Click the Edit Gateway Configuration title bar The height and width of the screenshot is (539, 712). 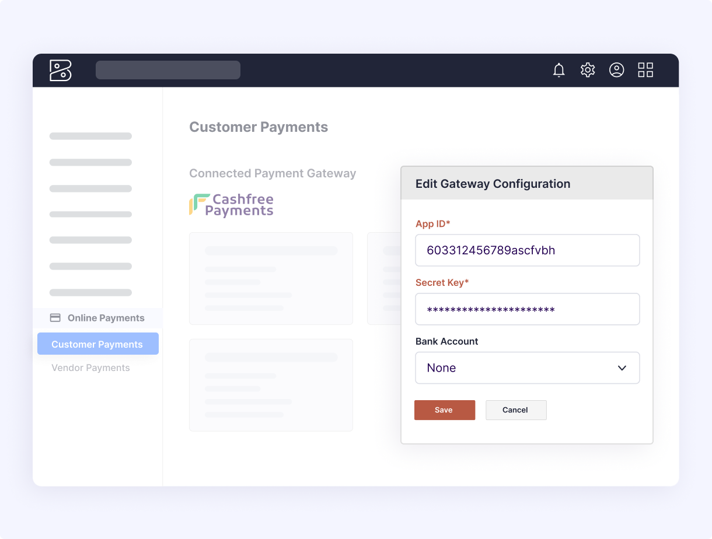click(x=526, y=184)
